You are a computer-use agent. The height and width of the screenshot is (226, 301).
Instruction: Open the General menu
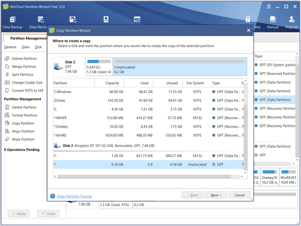click(x=10, y=47)
